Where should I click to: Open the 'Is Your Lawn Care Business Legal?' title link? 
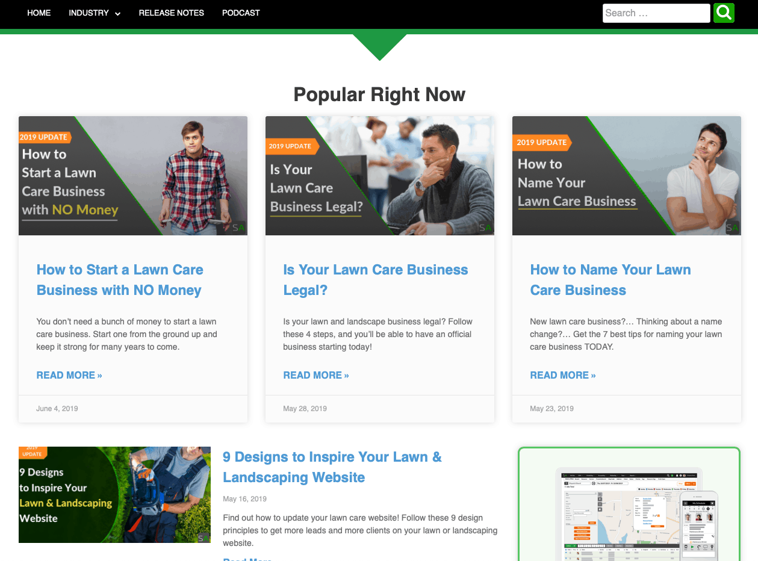point(376,280)
